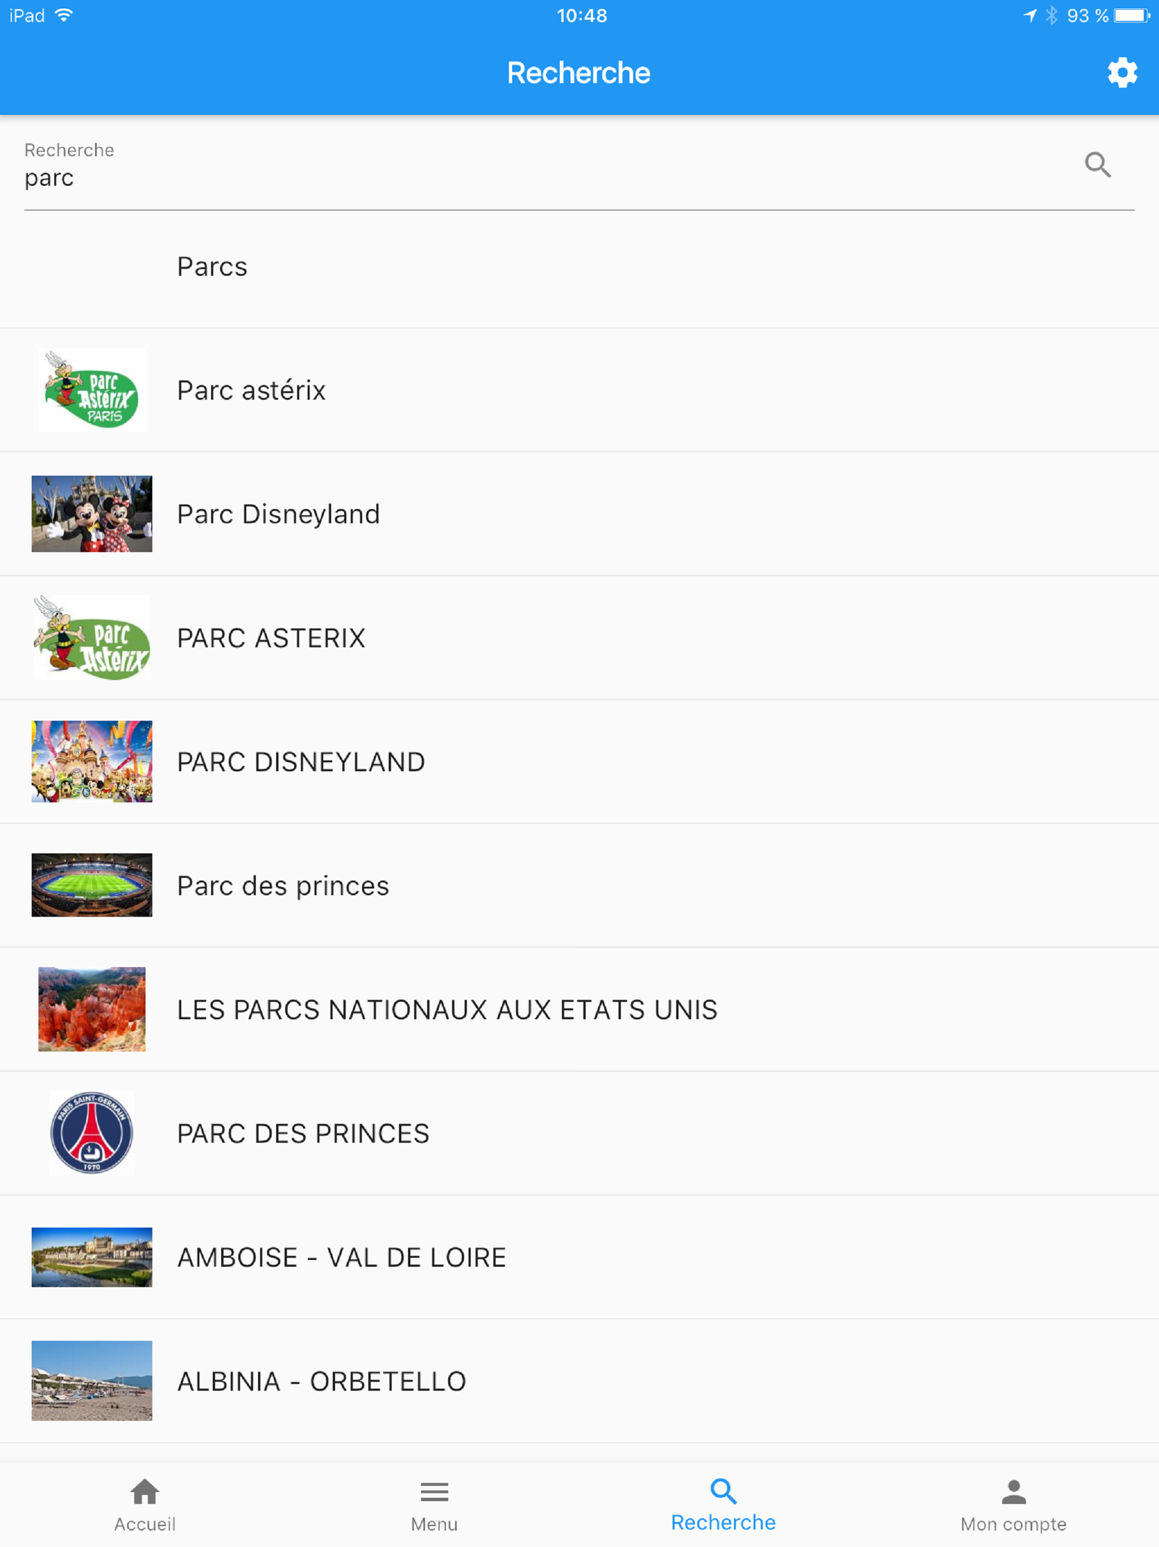
Task: Tap the Parc astérix logo thumbnail
Action: pos(92,390)
